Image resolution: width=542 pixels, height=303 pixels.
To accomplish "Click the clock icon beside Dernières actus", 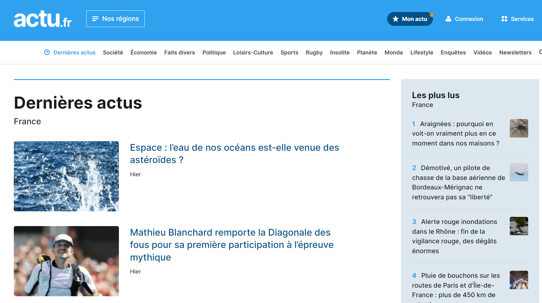I will point(47,52).
